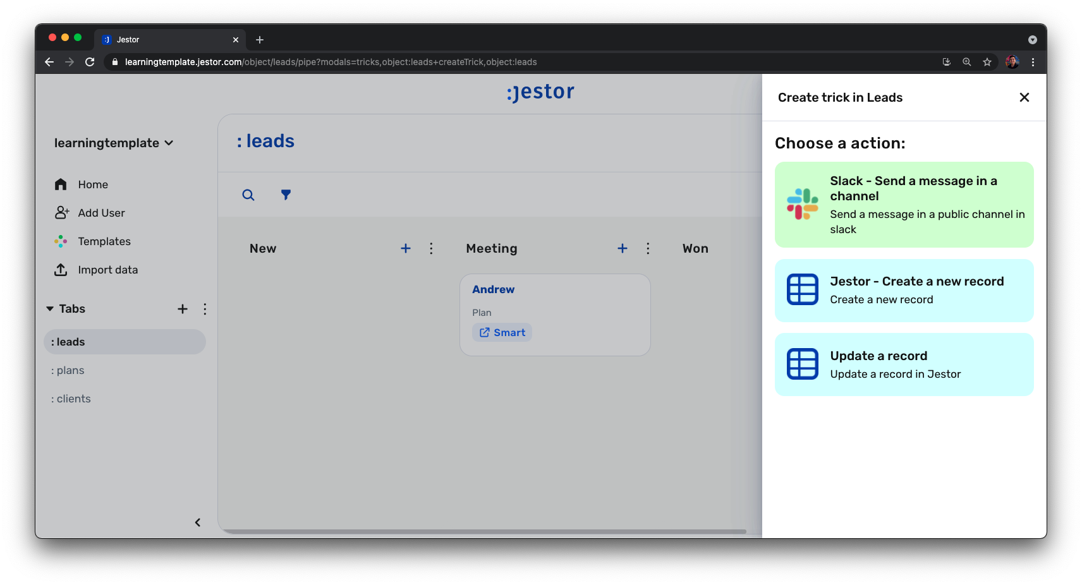Open Import data in the sidebar

coord(96,270)
